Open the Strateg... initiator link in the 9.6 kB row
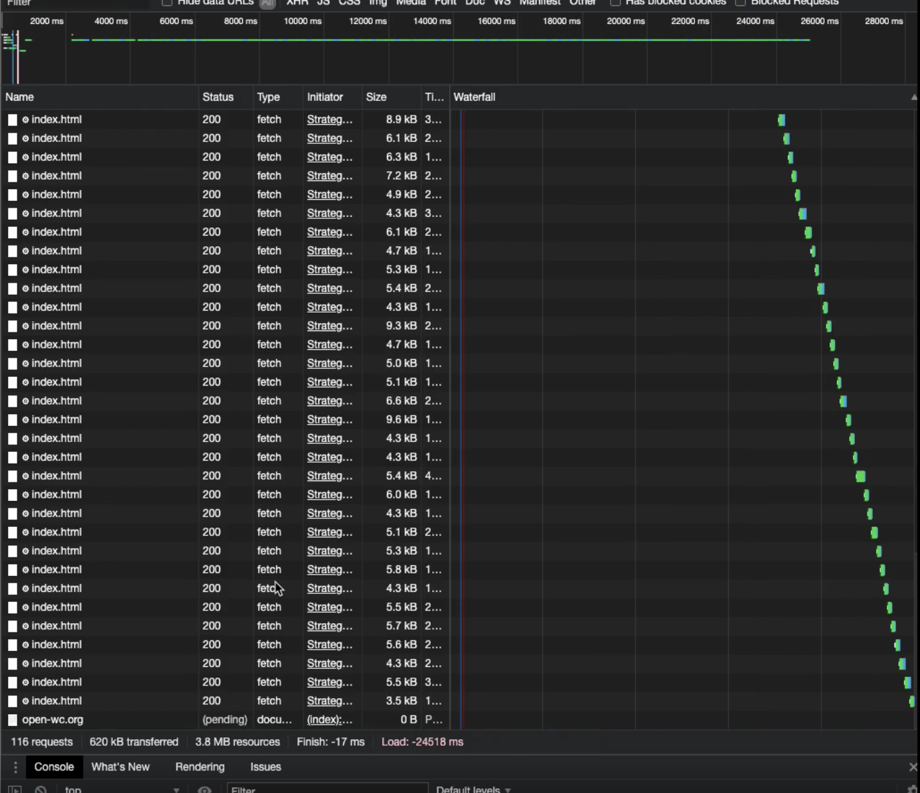This screenshot has width=920, height=793. point(329,419)
